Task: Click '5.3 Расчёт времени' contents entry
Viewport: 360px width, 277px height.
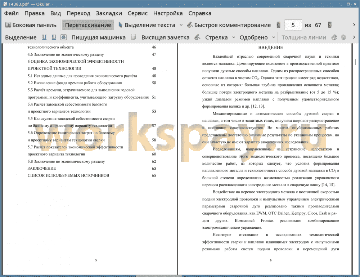Action: click(81, 90)
